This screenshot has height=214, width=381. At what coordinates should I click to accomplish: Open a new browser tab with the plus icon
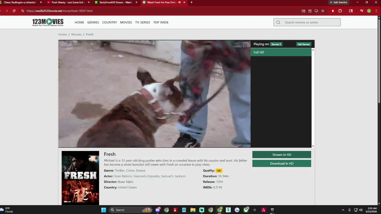[x=191, y=2]
